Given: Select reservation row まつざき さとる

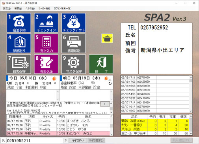Looking at the screenshot, I should click(x=58, y=121).
